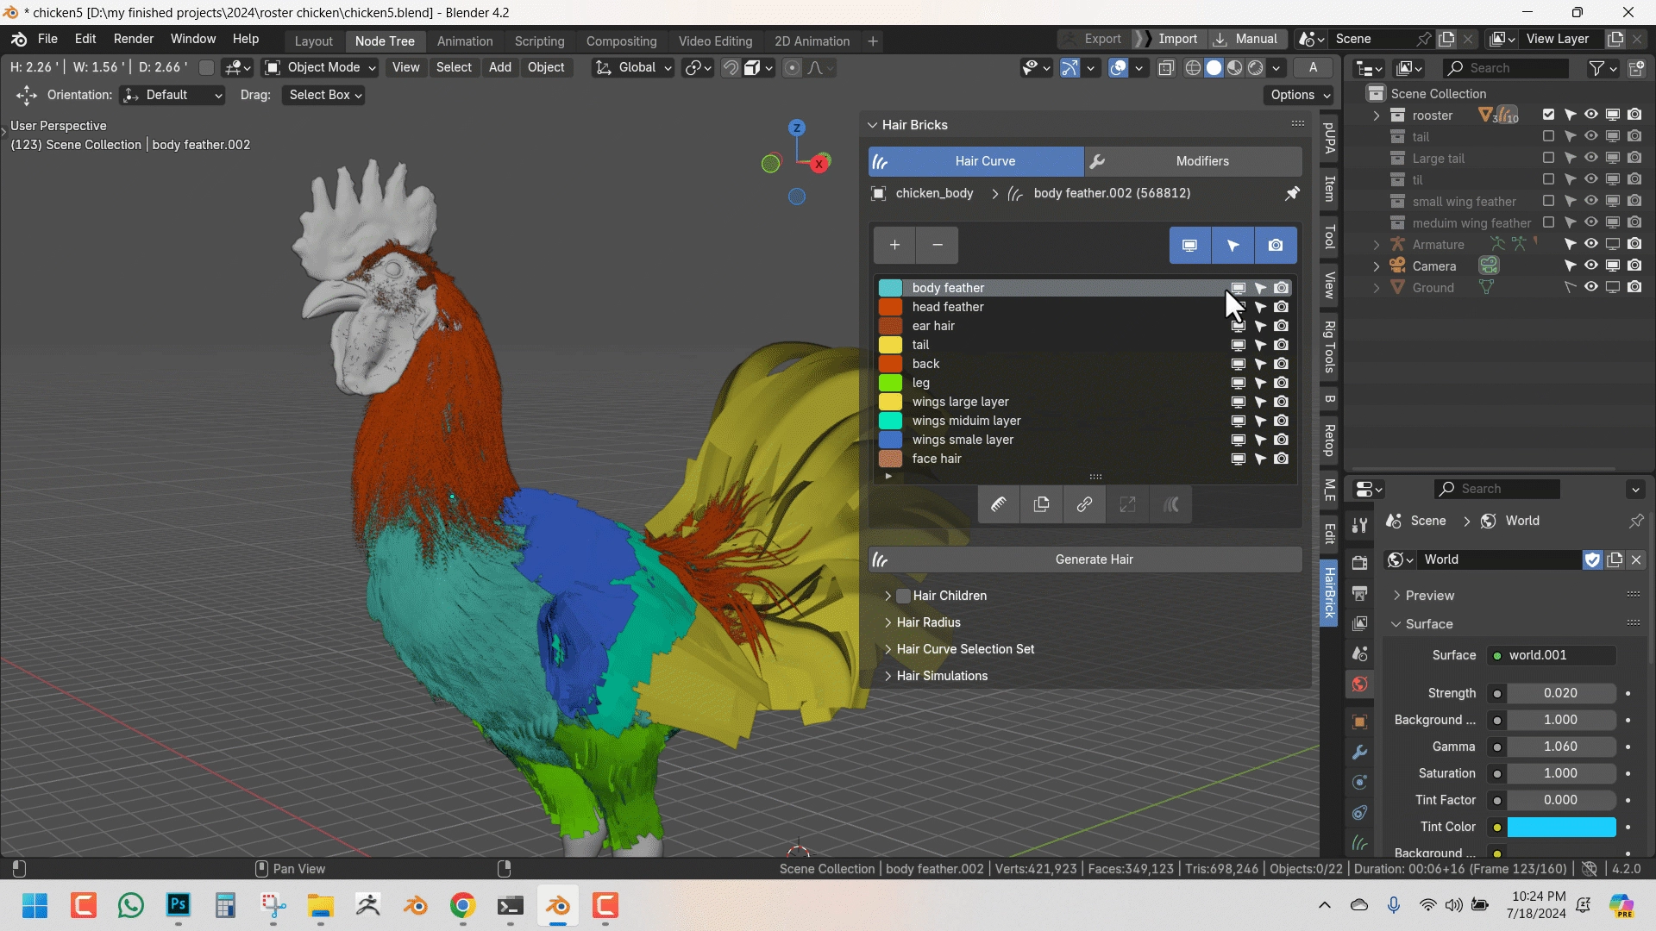Click the remove hair curve minus button
This screenshot has height=931, width=1656.
(x=938, y=246)
